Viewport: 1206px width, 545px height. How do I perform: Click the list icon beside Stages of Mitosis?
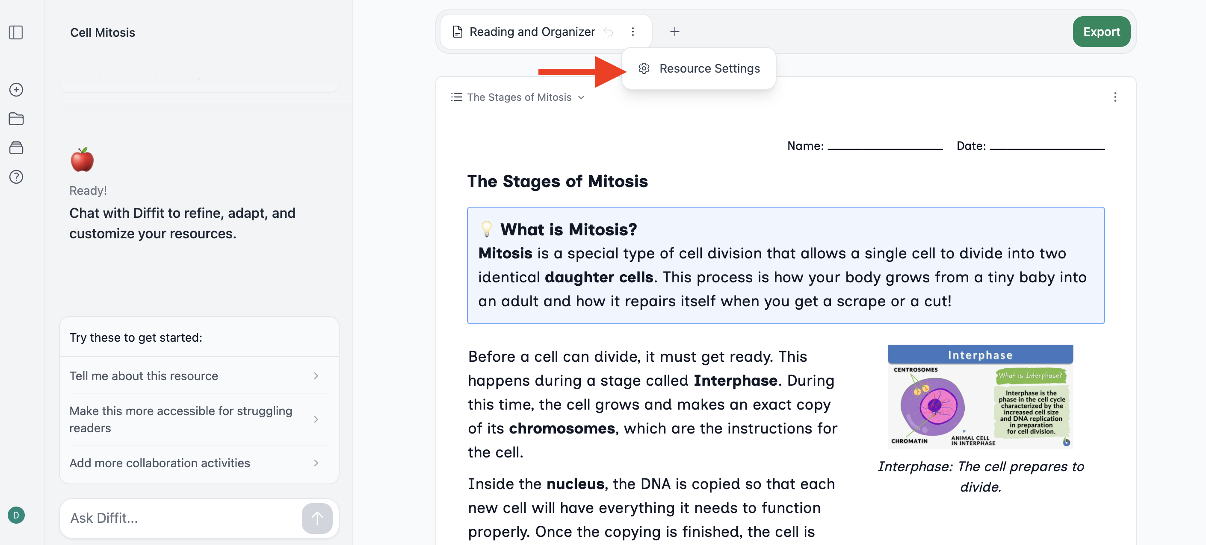[x=456, y=97]
